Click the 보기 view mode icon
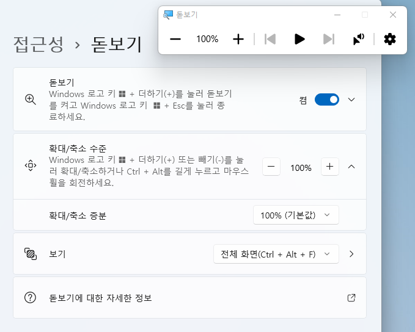This screenshot has width=415, height=332. pos(31,254)
